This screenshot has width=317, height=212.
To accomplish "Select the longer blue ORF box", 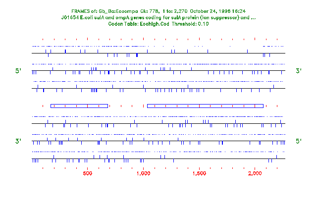I will pyautogui.click(x=205, y=106).
